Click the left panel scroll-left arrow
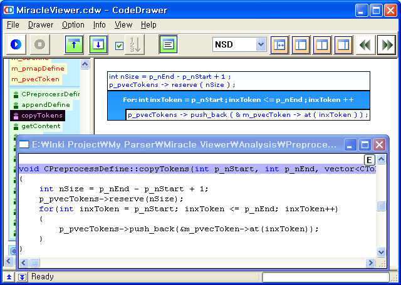The height and width of the screenshot is (285, 401). 8,261
